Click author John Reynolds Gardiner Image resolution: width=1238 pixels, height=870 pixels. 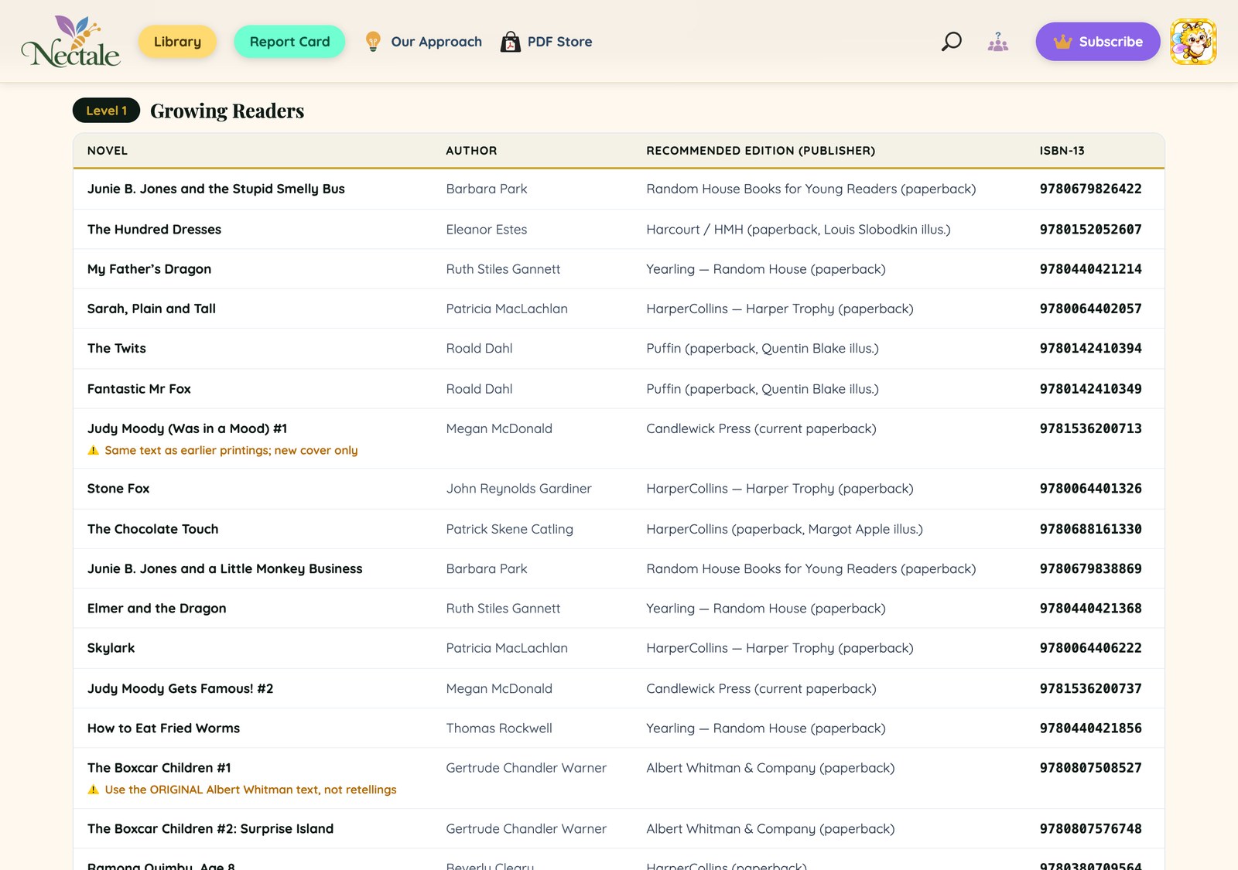coord(518,489)
